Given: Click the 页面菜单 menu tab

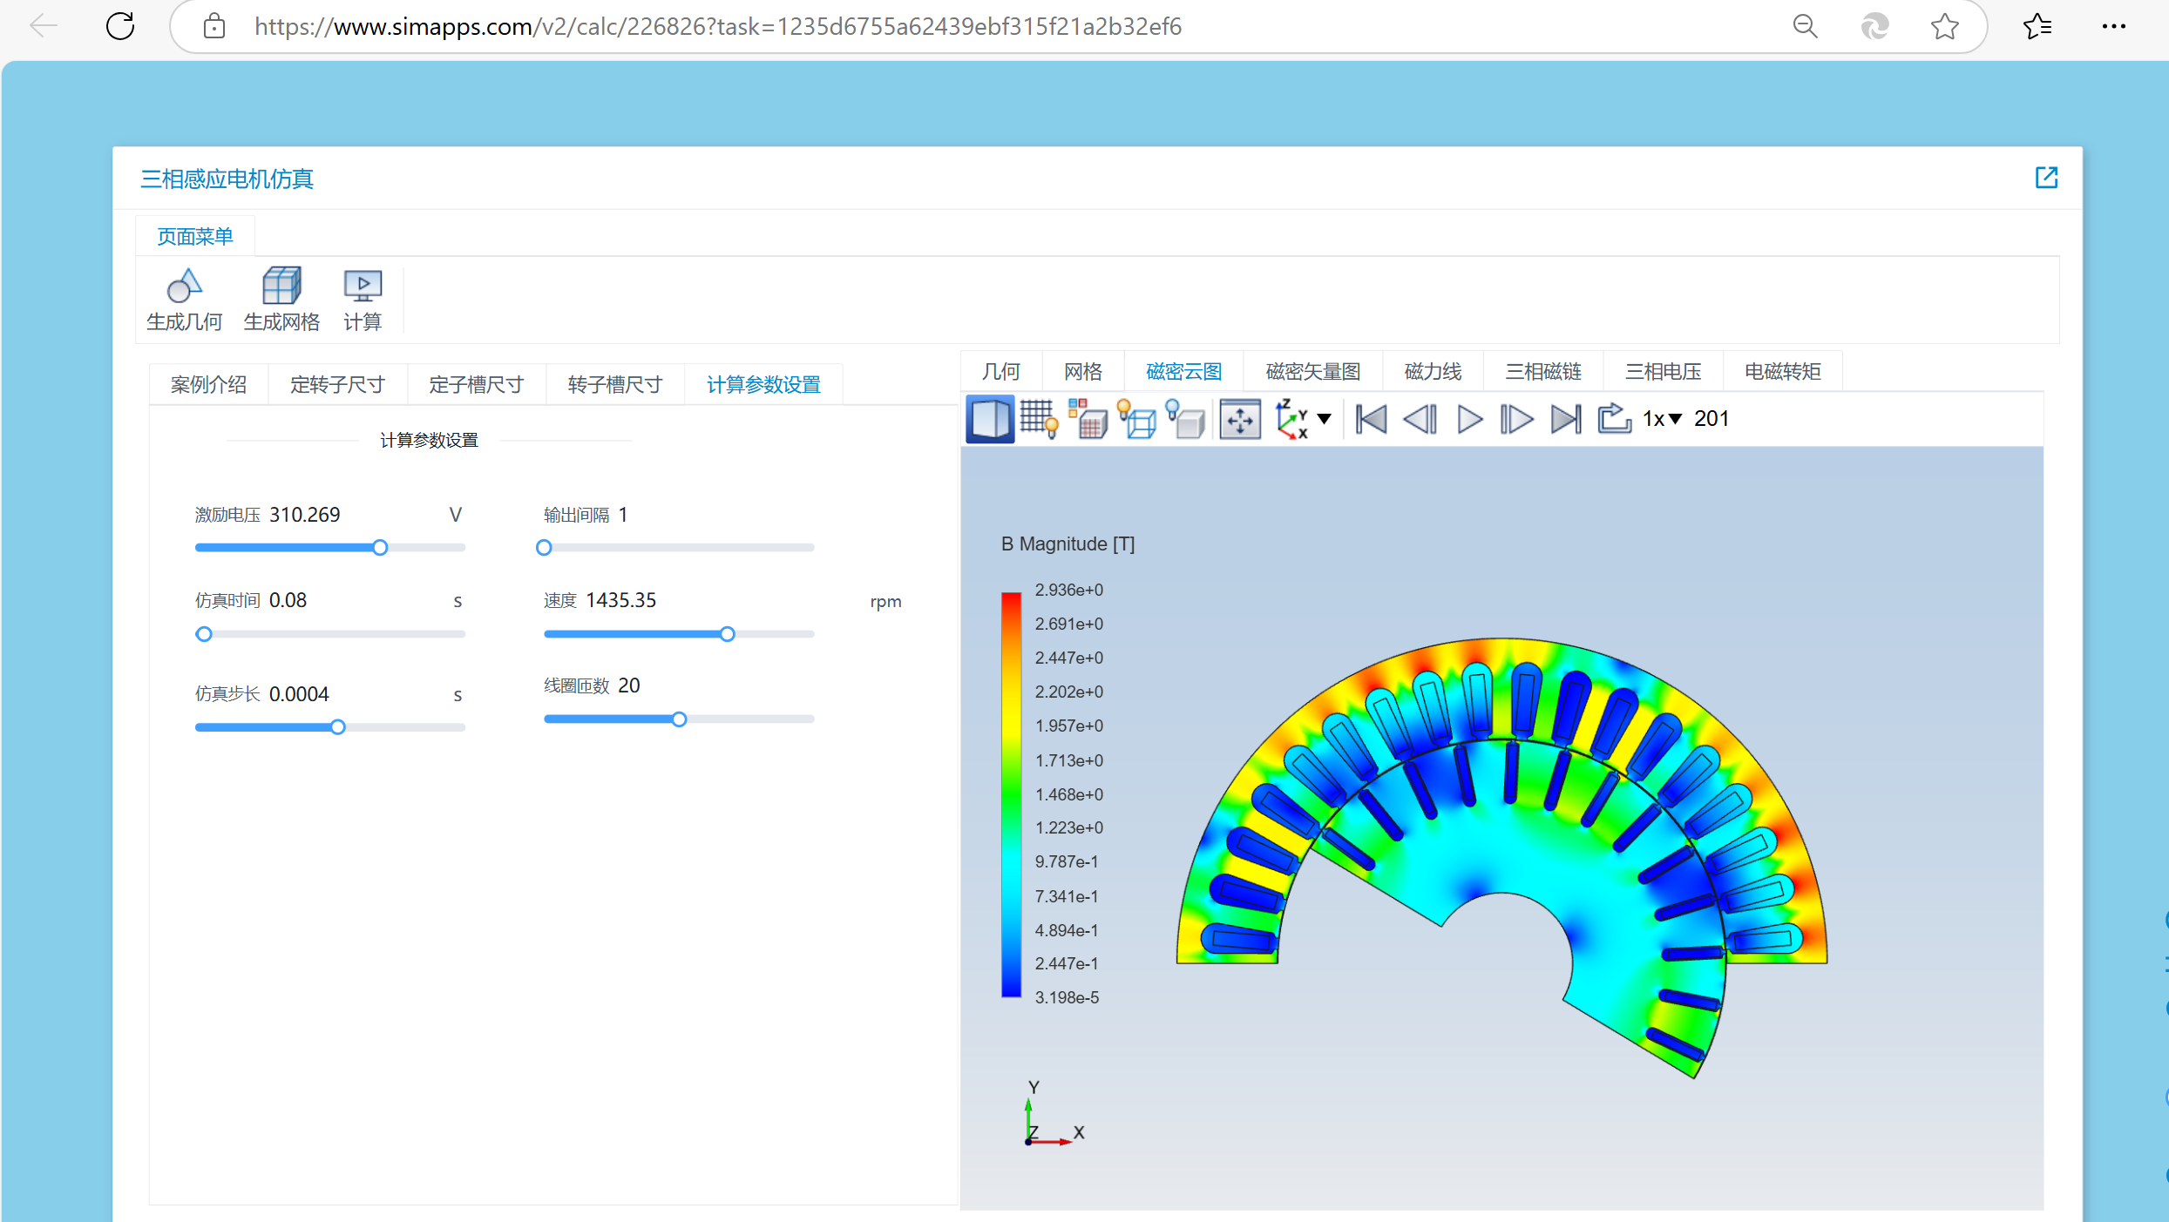Looking at the screenshot, I should coord(195,237).
